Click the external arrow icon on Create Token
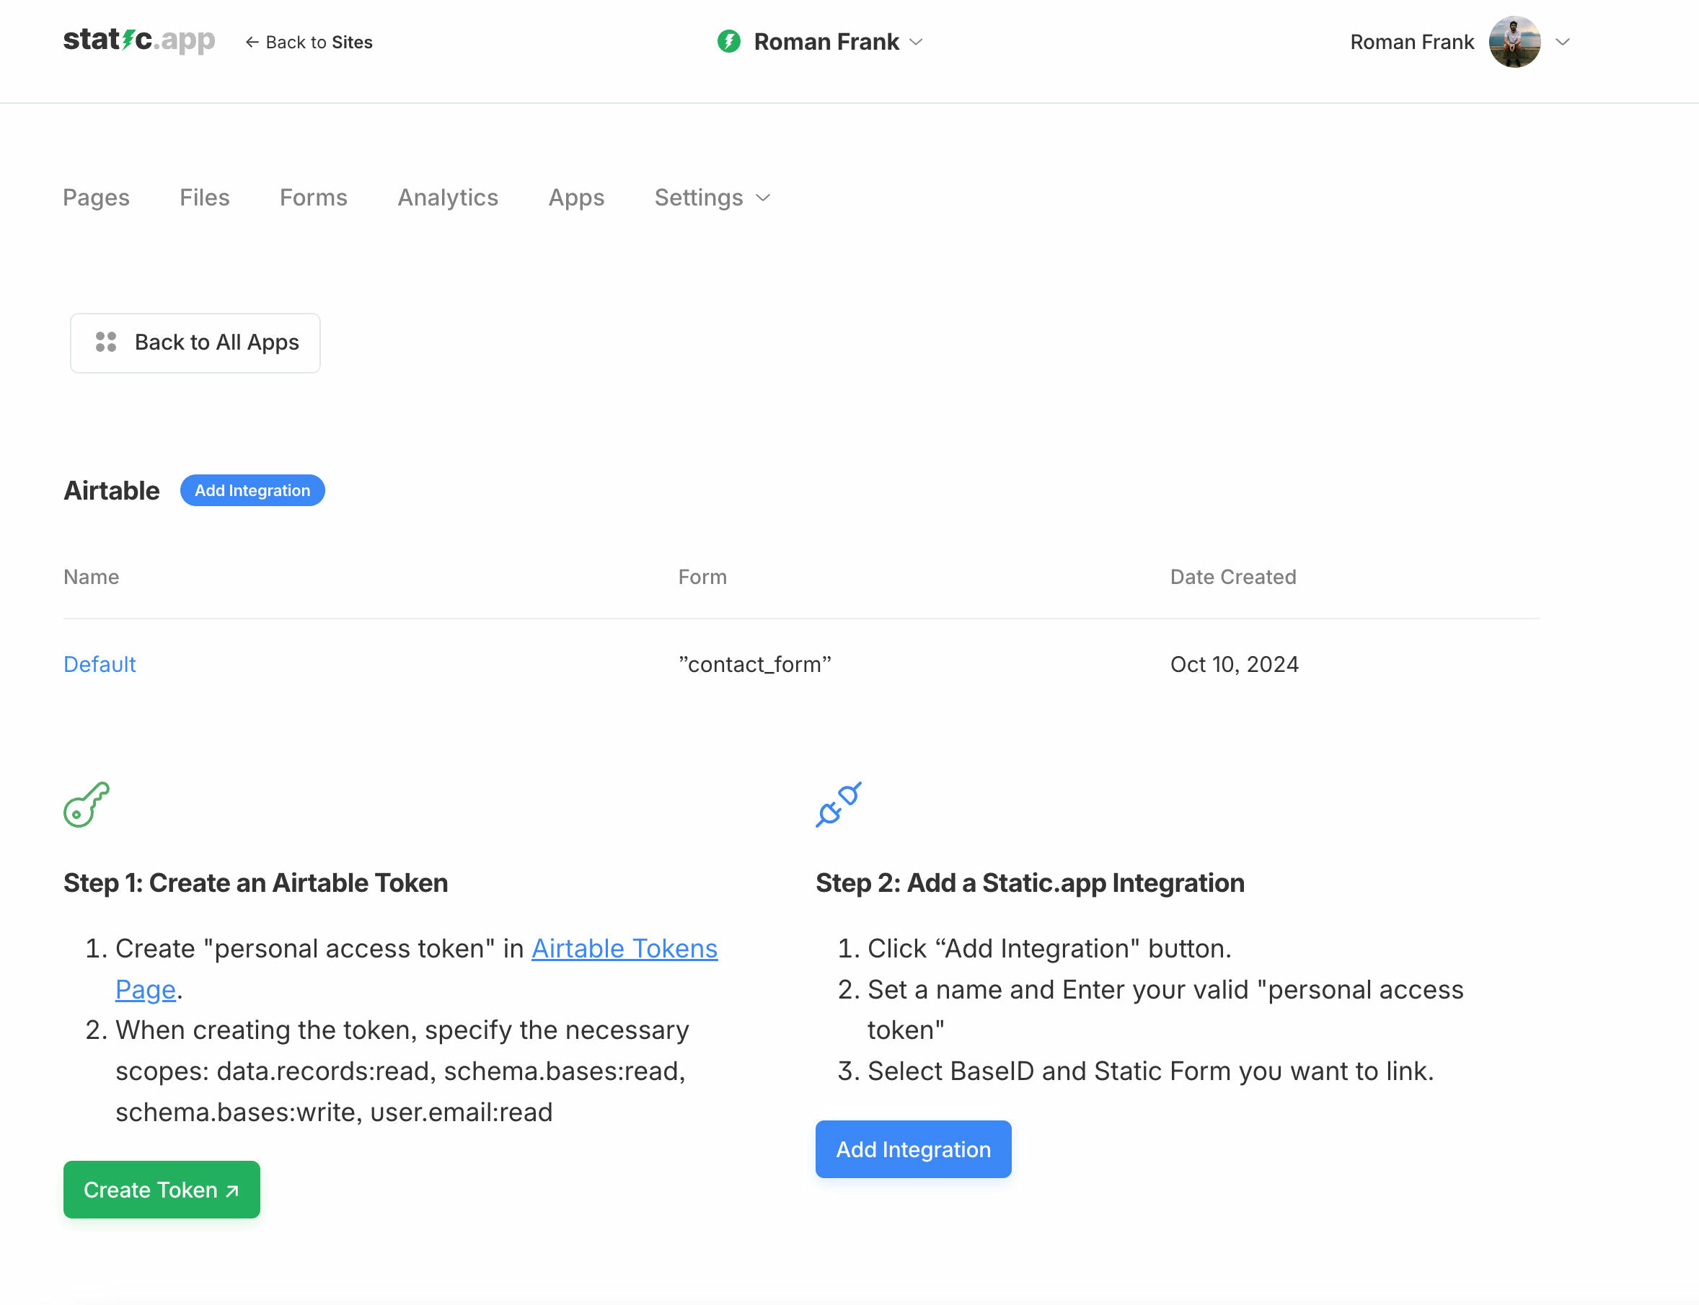 click(x=232, y=1190)
